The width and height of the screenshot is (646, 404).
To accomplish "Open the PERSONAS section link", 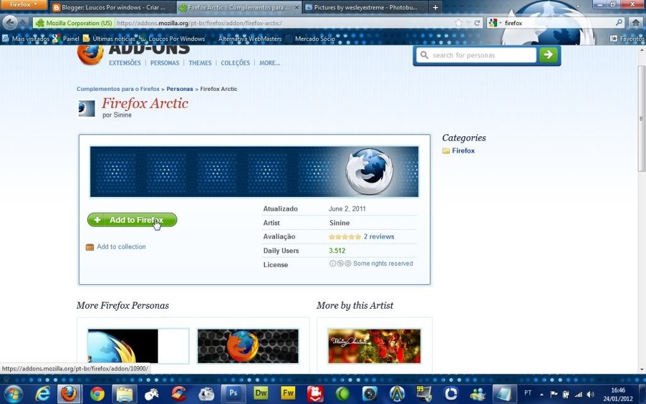I will pyautogui.click(x=165, y=63).
